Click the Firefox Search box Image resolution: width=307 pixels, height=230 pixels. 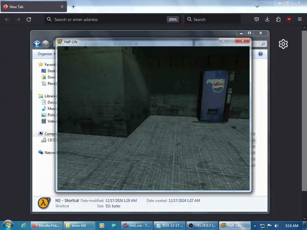[x=213, y=19]
